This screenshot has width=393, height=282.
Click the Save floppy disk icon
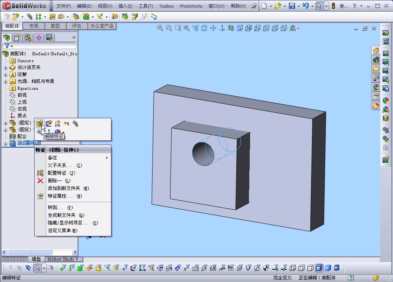(292, 6)
